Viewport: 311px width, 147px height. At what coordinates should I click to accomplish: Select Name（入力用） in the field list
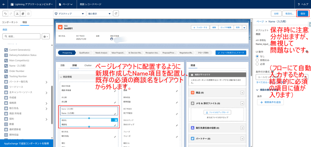coord(17,66)
